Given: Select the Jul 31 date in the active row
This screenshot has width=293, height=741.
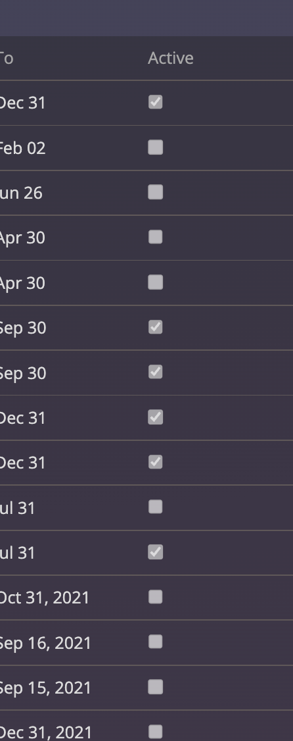Looking at the screenshot, I should [x=17, y=553].
